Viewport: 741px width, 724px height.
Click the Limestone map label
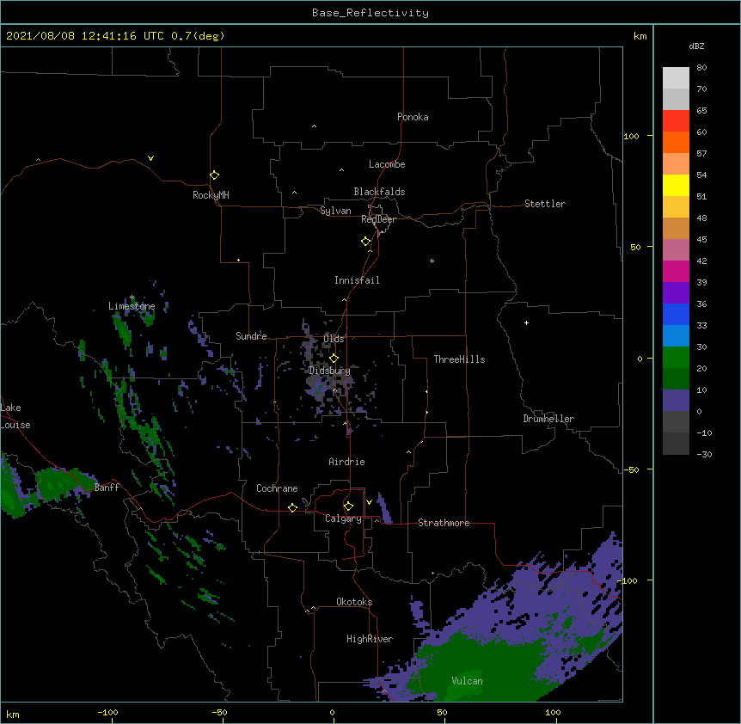point(132,306)
